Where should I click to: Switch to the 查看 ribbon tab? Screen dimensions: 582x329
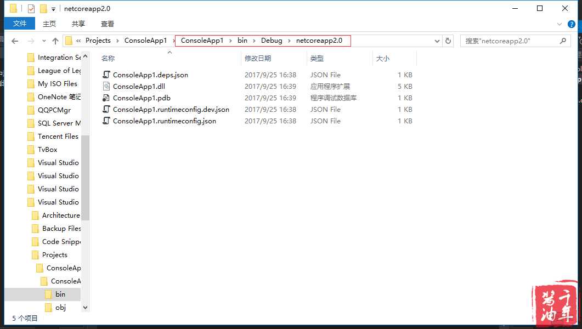pyautogui.click(x=108, y=24)
